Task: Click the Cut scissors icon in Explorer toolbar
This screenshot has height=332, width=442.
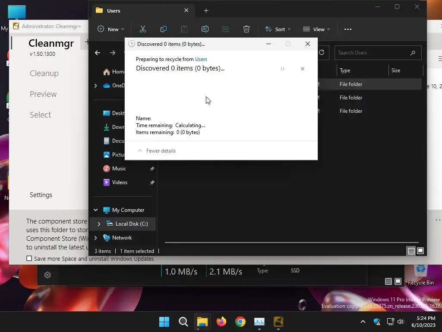Action: coord(142,29)
